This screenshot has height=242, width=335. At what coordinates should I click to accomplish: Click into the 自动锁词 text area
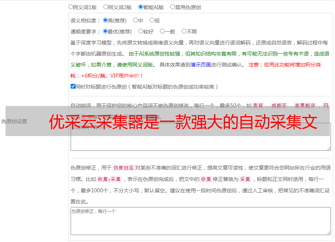tap(201, 137)
